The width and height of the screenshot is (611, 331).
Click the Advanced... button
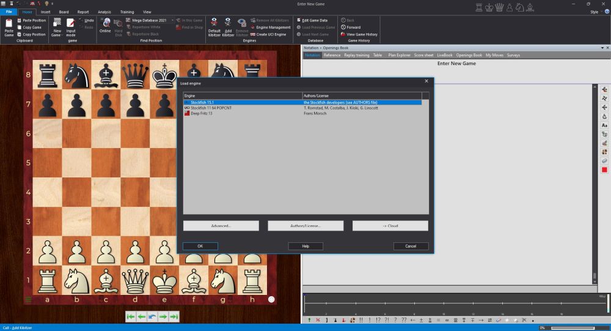click(x=221, y=226)
